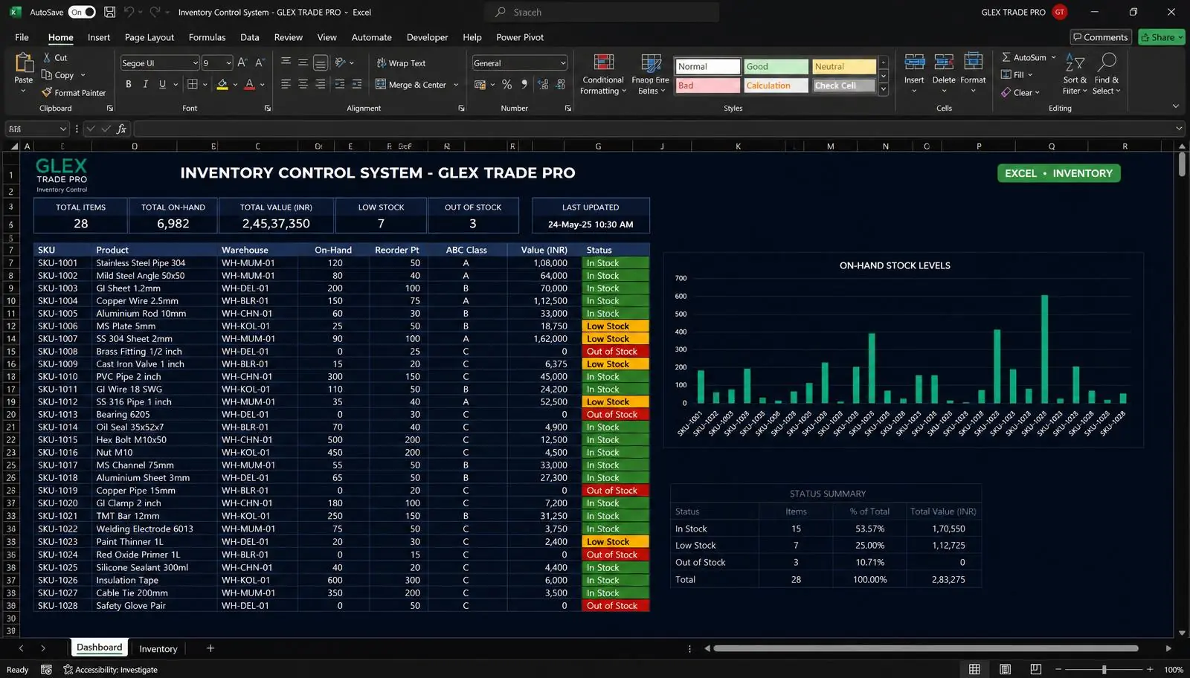Save the workbook with the disk icon
Viewport: 1190px width, 678px height.
pyautogui.click(x=110, y=12)
